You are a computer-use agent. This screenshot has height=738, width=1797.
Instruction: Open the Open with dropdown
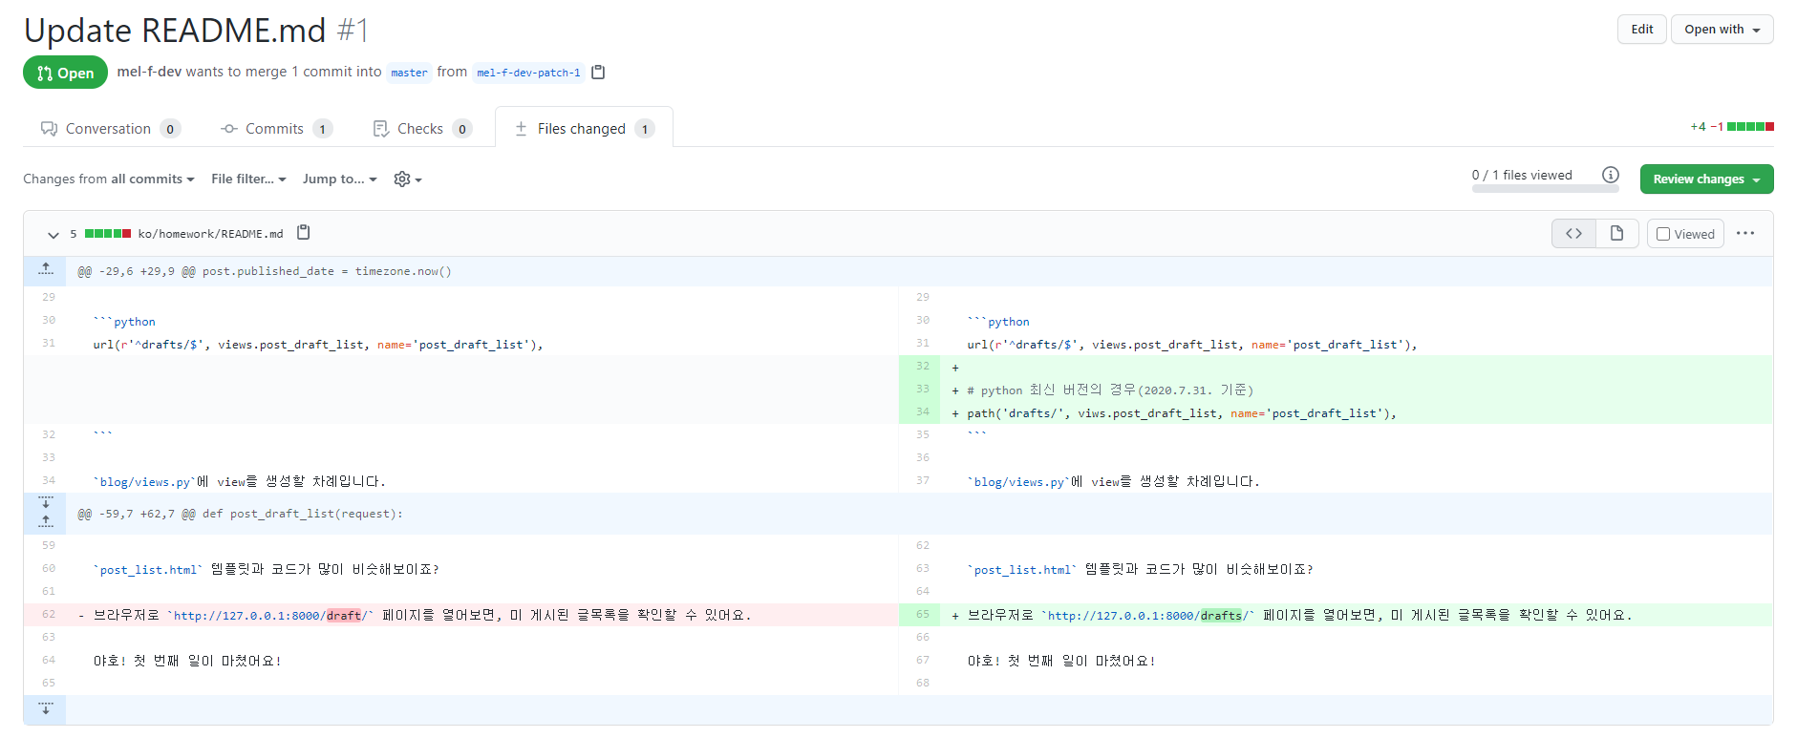(x=1722, y=29)
